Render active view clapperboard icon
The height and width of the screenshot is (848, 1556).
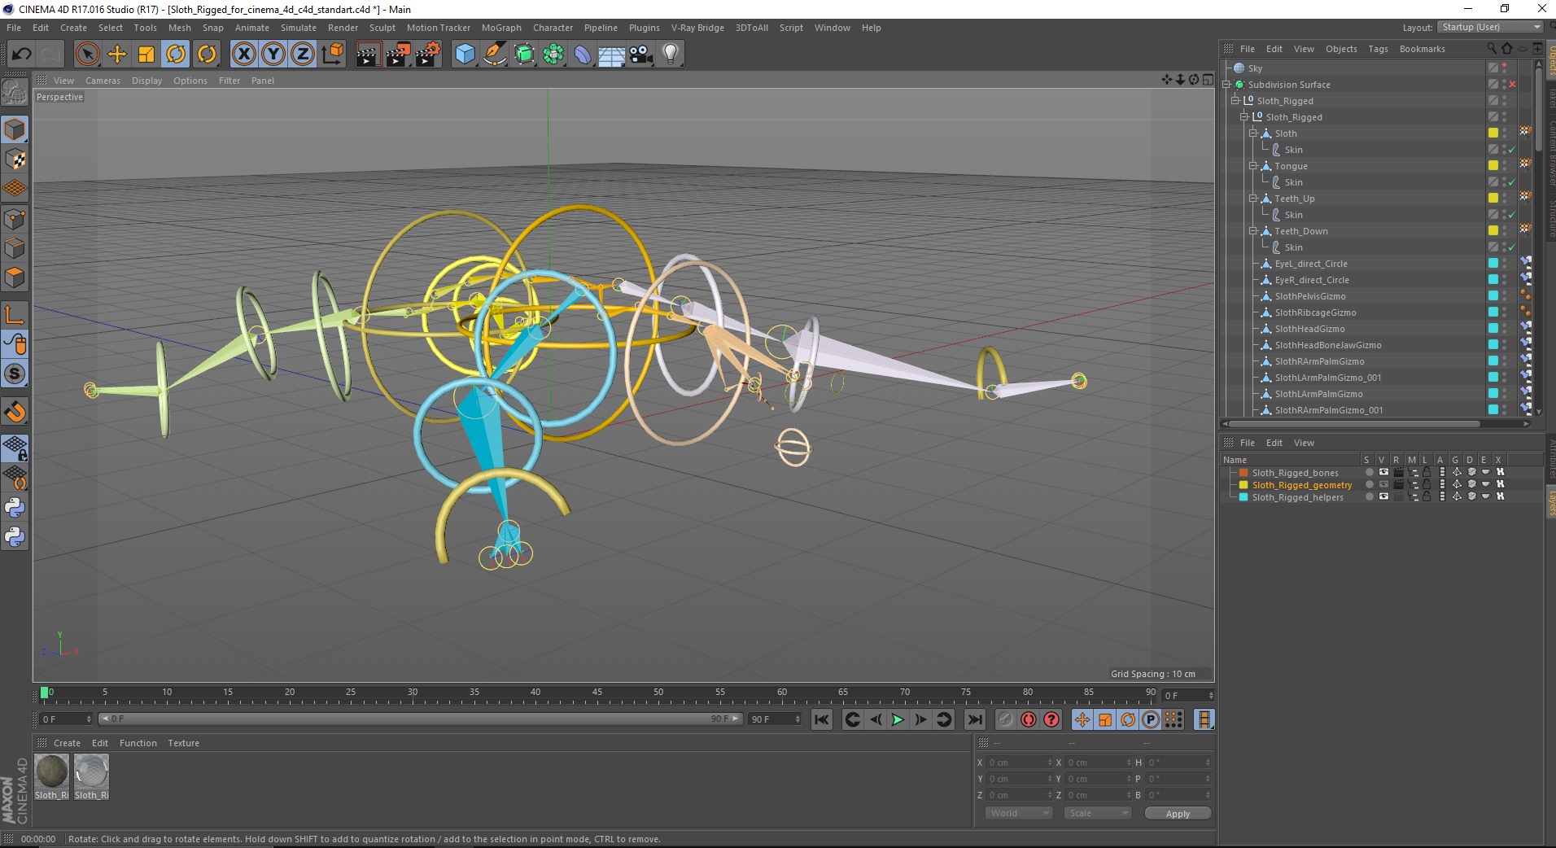pos(368,55)
